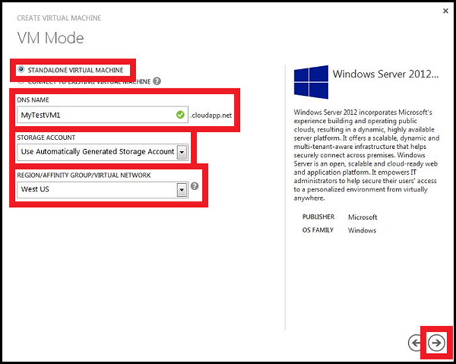Click the Microsoft publisher value
Screen dimensions: 456x364
click(x=362, y=217)
